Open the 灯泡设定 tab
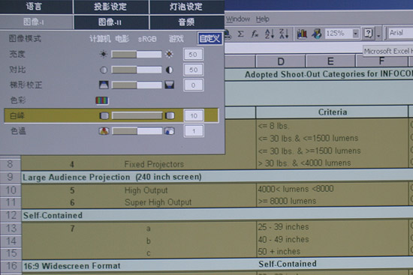The image size is (413, 275). (186, 7)
